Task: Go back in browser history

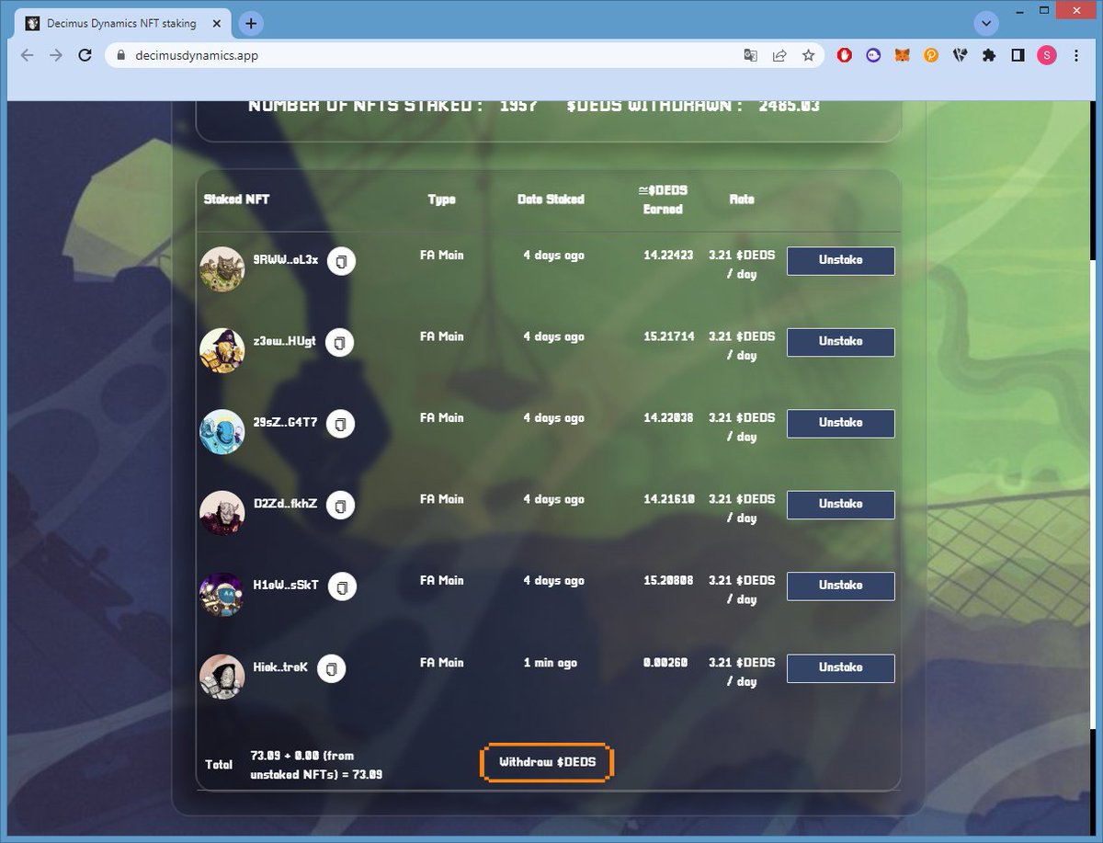Action: [x=28, y=55]
